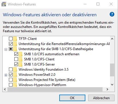118x104 pixels.
Task: Click folder icon of Windows Identity Foundation 3.5
Action: (15, 70)
